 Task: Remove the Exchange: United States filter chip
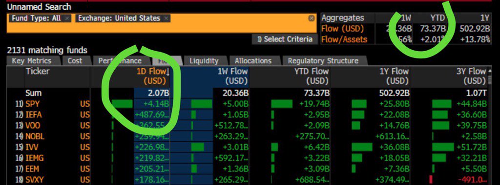click(166, 18)
